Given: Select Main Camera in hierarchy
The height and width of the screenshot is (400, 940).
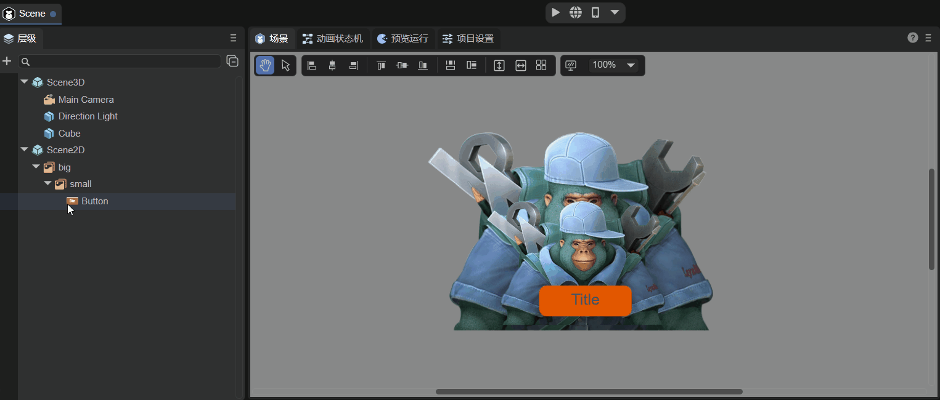Looking at the screenshot, I should tap(86, 100).
